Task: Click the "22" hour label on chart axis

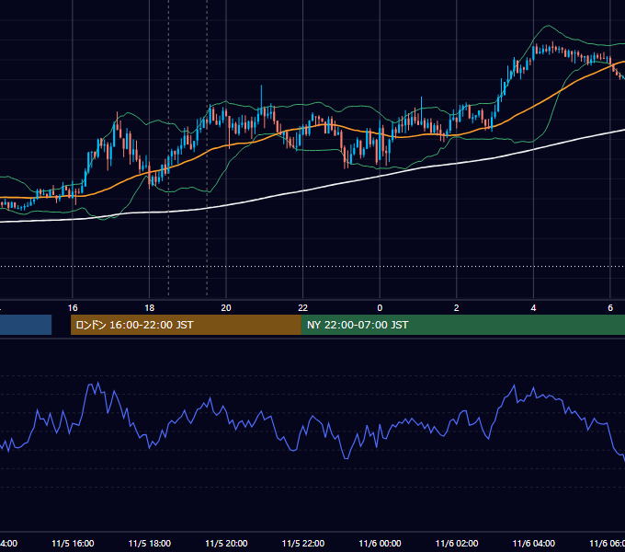Action: point(303,308)
